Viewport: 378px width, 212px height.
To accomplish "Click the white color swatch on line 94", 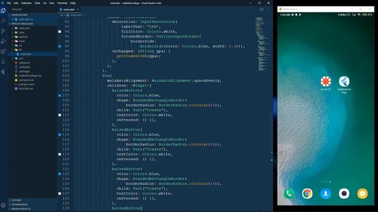I will coord(60,31).
